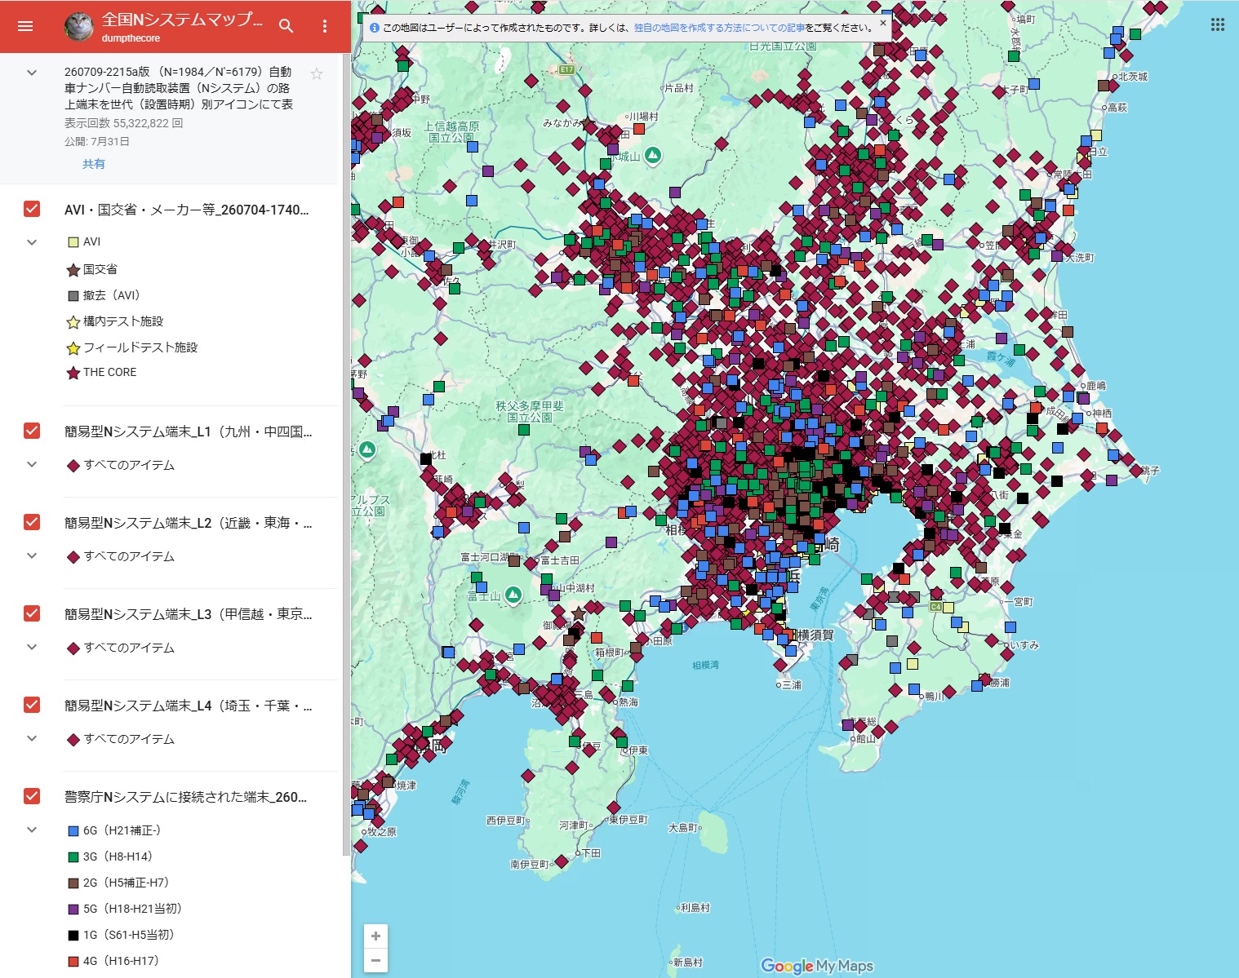Click the 3G（H8-H14）green square legend
This screenshot has width=1239, height=978.
[73, 857]
